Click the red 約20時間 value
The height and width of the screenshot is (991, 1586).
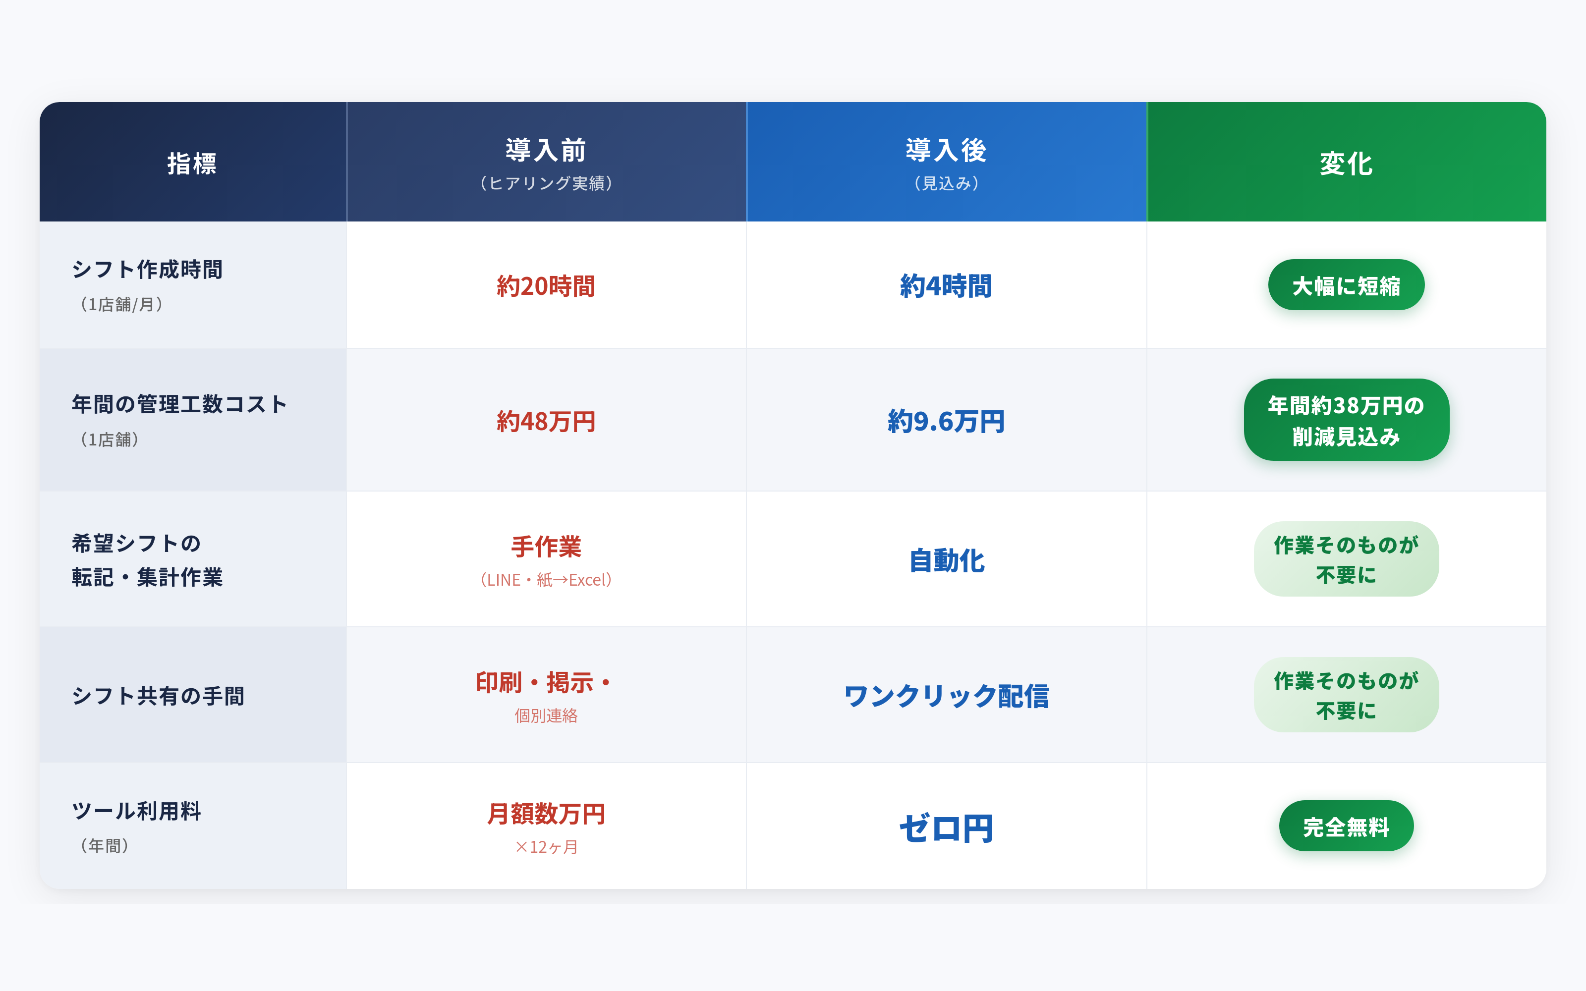click(x=546, y=286)
